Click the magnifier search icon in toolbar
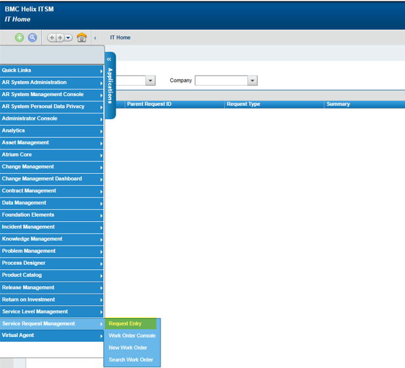 [x=32, y=38]
